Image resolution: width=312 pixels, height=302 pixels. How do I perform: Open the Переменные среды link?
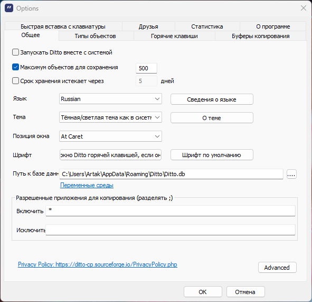[x=87, y=185]
